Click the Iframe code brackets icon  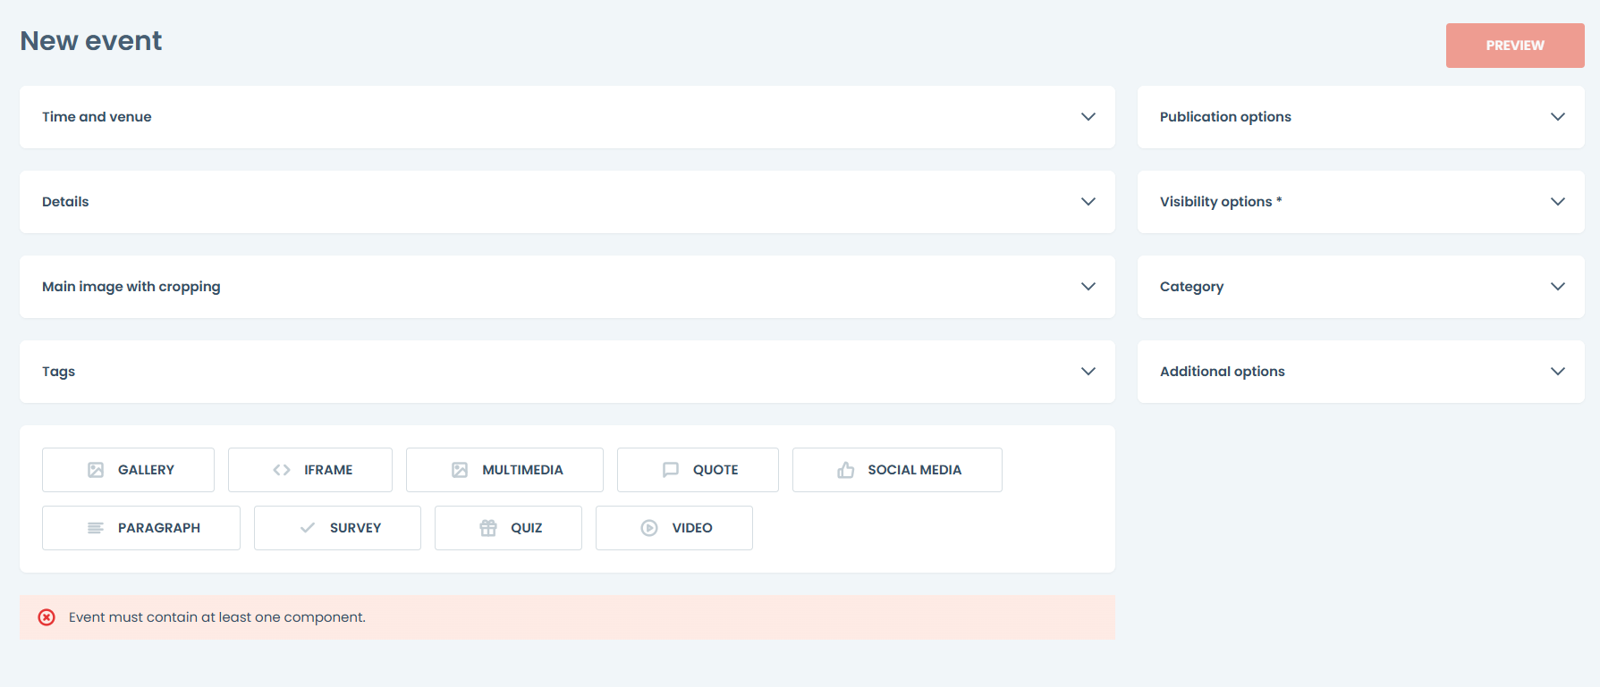282,470
